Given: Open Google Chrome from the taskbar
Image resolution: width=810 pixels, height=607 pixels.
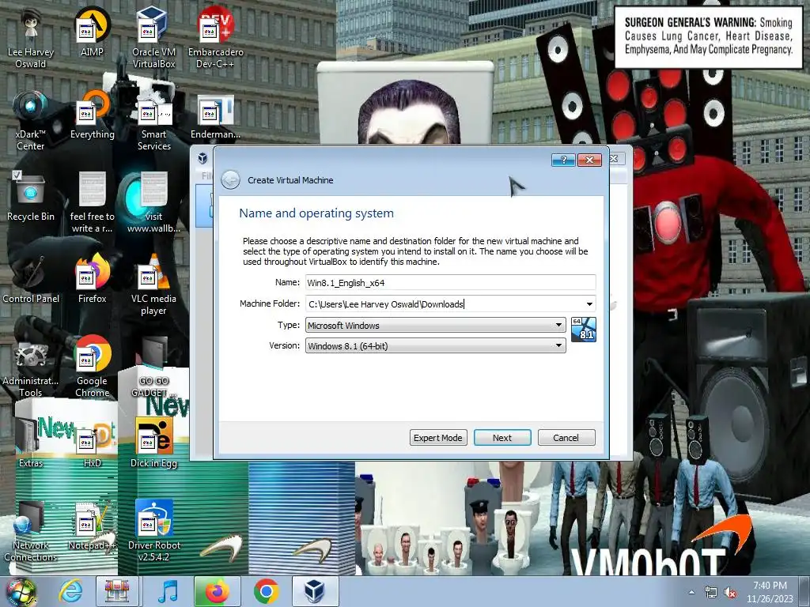Looking at the screenshot, I should (266, 591).
